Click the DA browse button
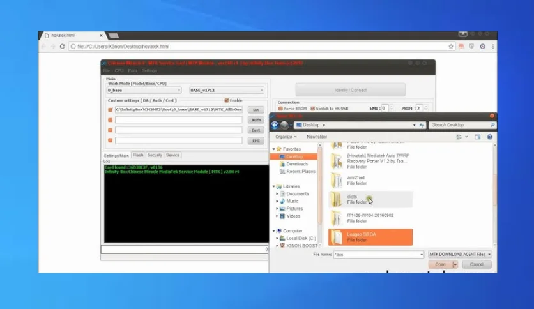 [x=256, y=110]
